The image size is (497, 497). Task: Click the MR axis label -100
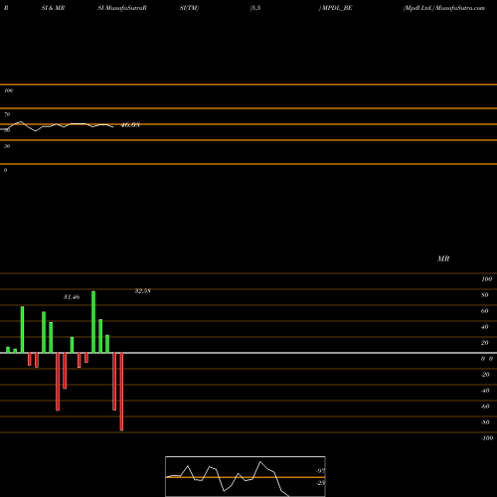click(x=487, y=438)
